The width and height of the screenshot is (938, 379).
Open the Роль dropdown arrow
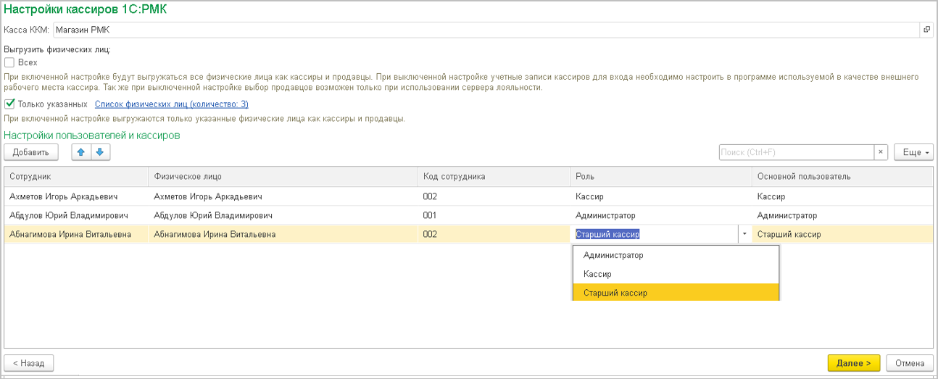[744, 234]
